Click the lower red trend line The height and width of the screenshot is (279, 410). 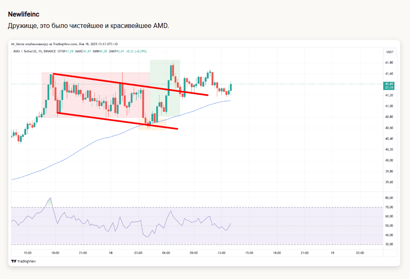point(102,118)
